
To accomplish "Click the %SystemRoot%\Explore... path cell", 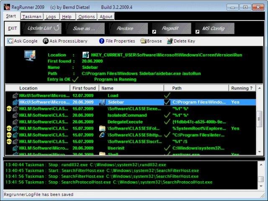I will tap(199, 128).
